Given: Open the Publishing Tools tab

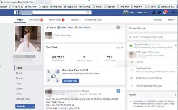Looking at the screenshot, I should coord(93,20).
